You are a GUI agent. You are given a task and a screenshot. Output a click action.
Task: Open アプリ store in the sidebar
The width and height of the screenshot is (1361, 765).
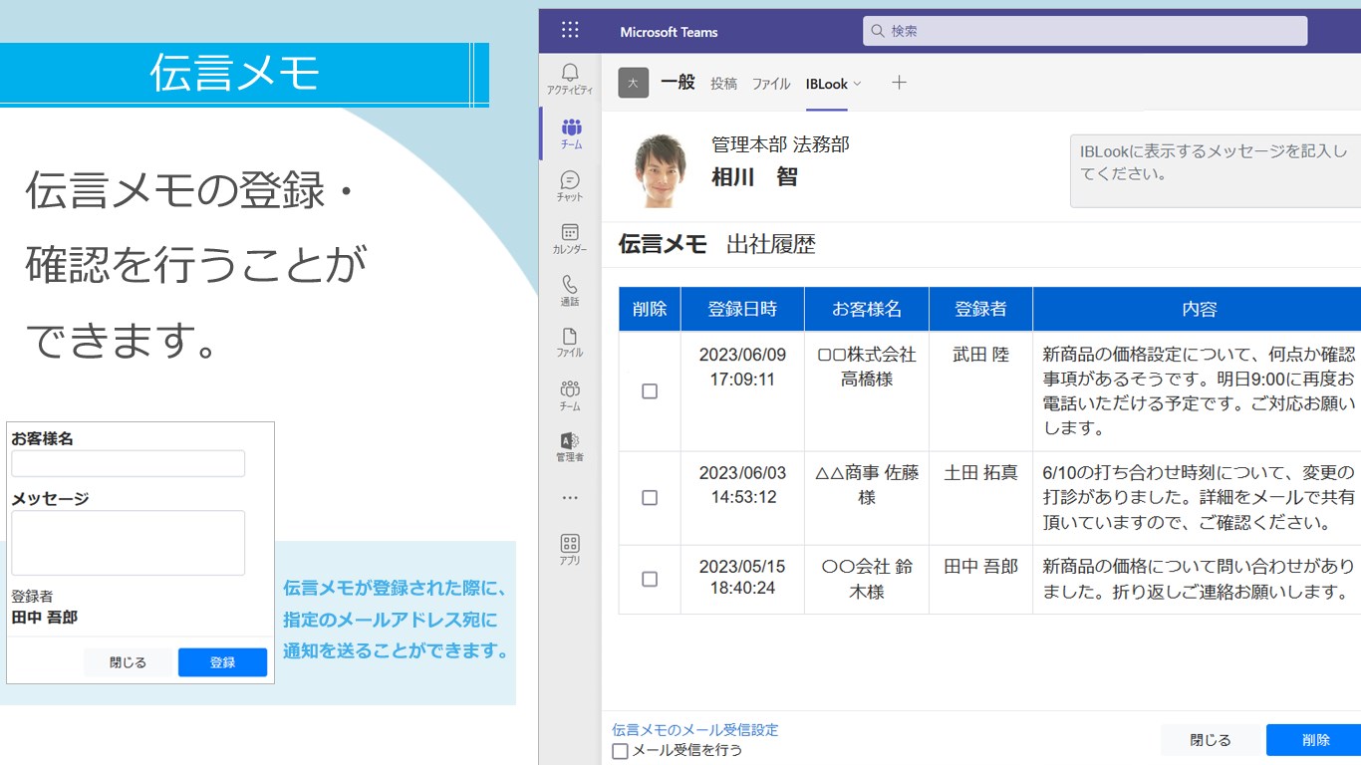point(570,550)
